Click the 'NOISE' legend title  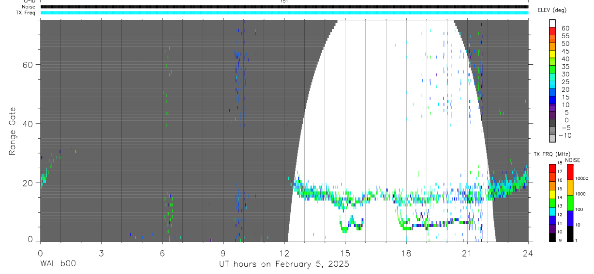pyautogui.click(x=573, y=160)
